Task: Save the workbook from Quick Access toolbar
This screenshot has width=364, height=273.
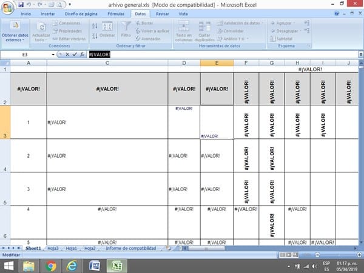Action: 21,4
